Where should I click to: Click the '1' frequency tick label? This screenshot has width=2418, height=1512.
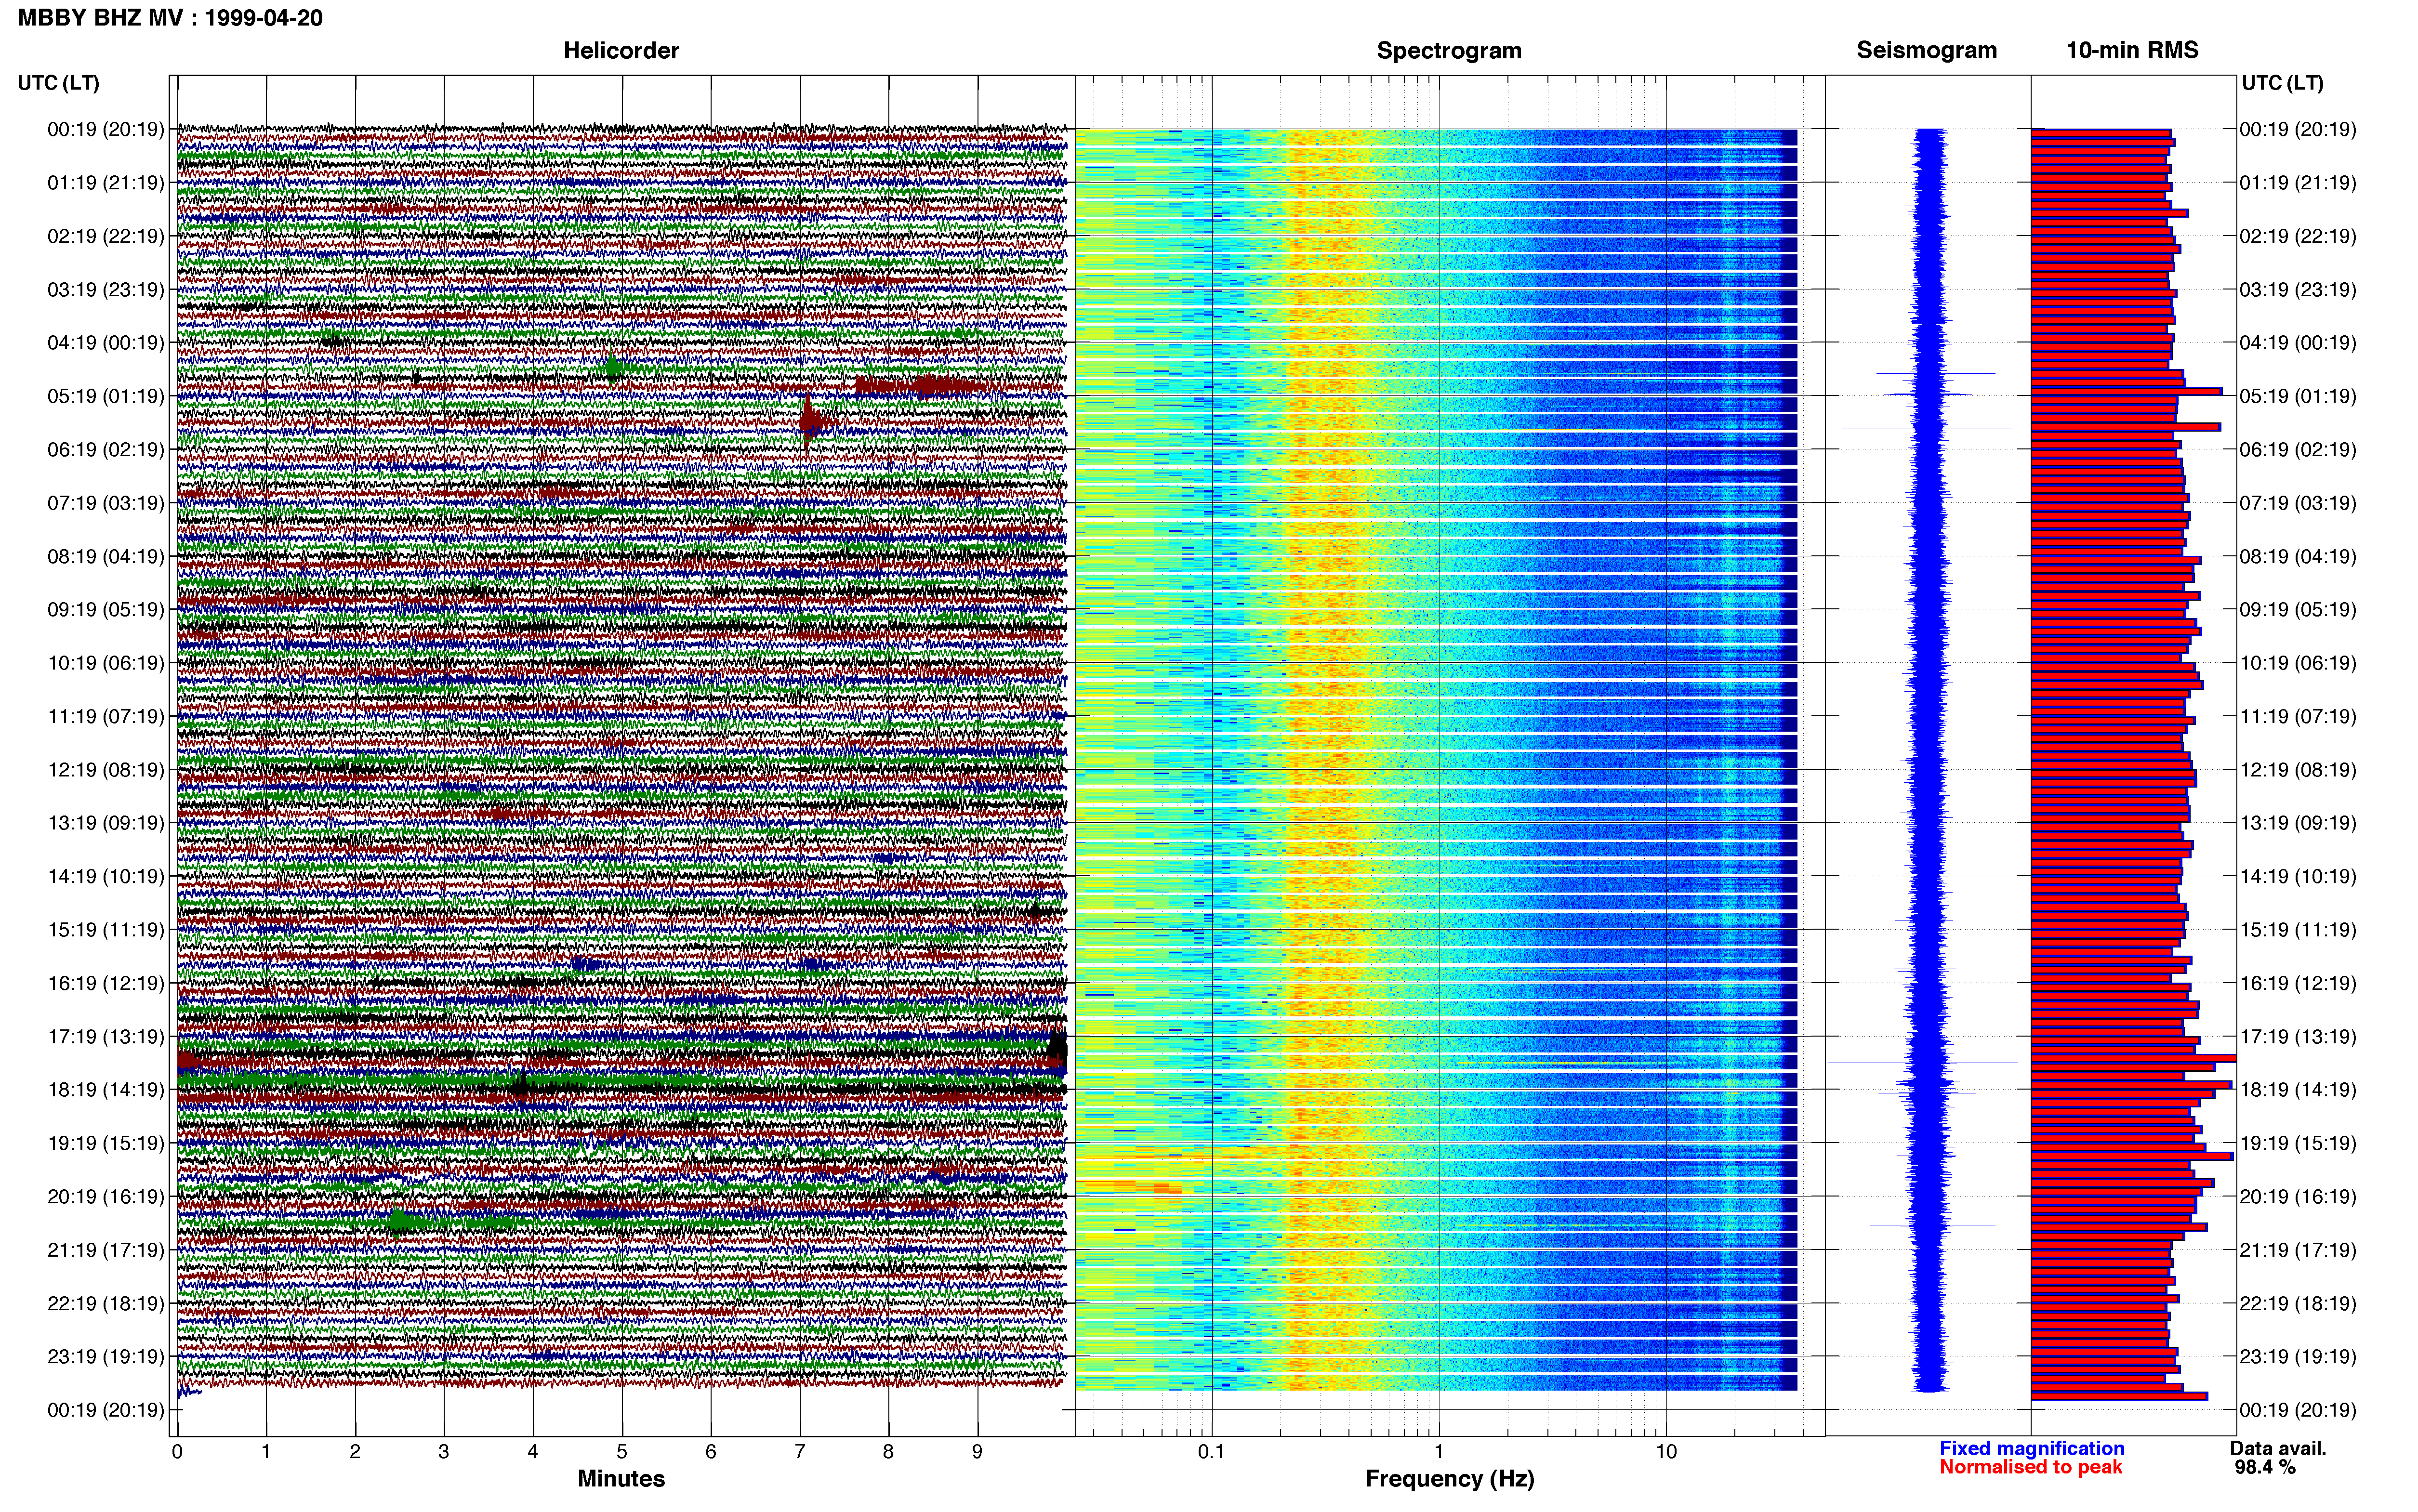point(1439,1452)
